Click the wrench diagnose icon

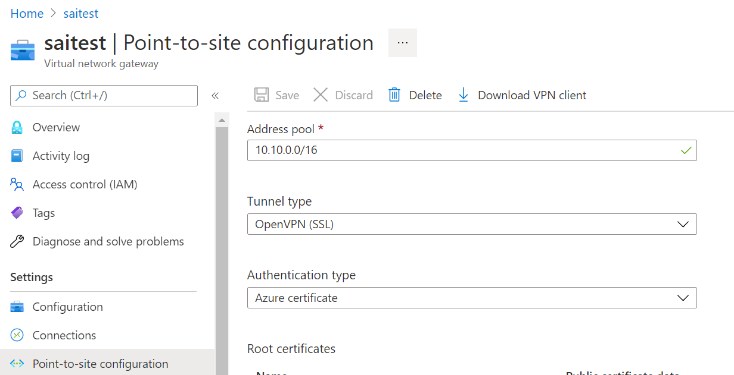[17, 241]
